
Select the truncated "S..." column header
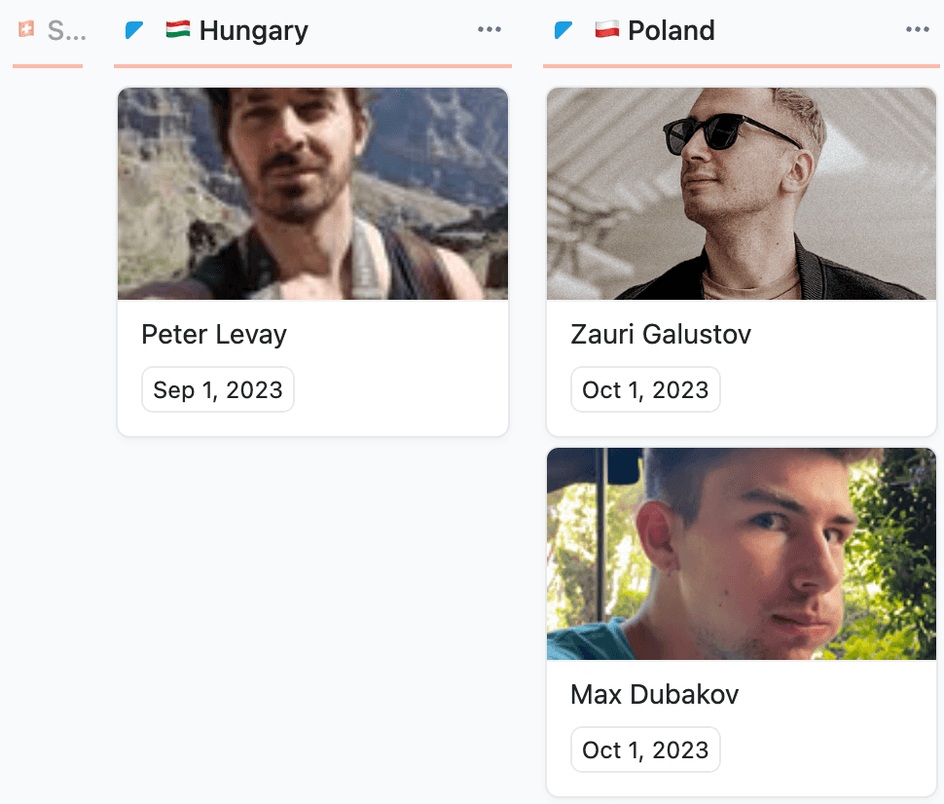(x=66, y=31)
